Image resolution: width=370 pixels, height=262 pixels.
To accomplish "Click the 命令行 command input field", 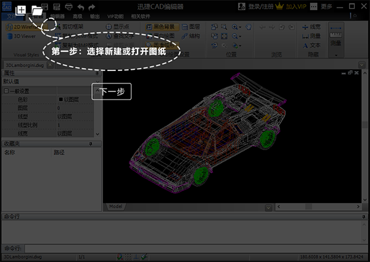I will coord(196,248).
